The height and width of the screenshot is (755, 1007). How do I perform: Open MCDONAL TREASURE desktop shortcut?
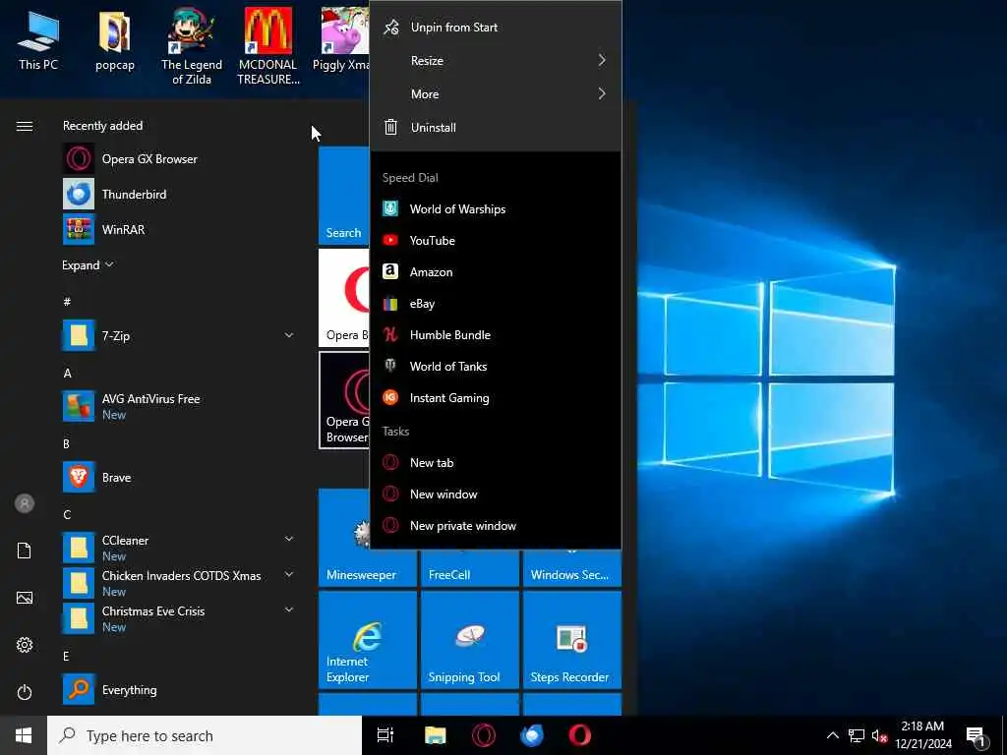pyautogui.click(x=267, y=46)
